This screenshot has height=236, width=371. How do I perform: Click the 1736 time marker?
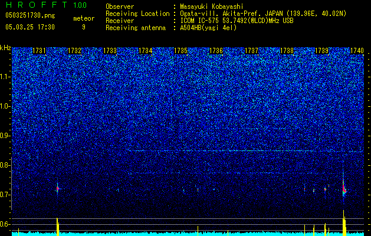click(216, 51)
